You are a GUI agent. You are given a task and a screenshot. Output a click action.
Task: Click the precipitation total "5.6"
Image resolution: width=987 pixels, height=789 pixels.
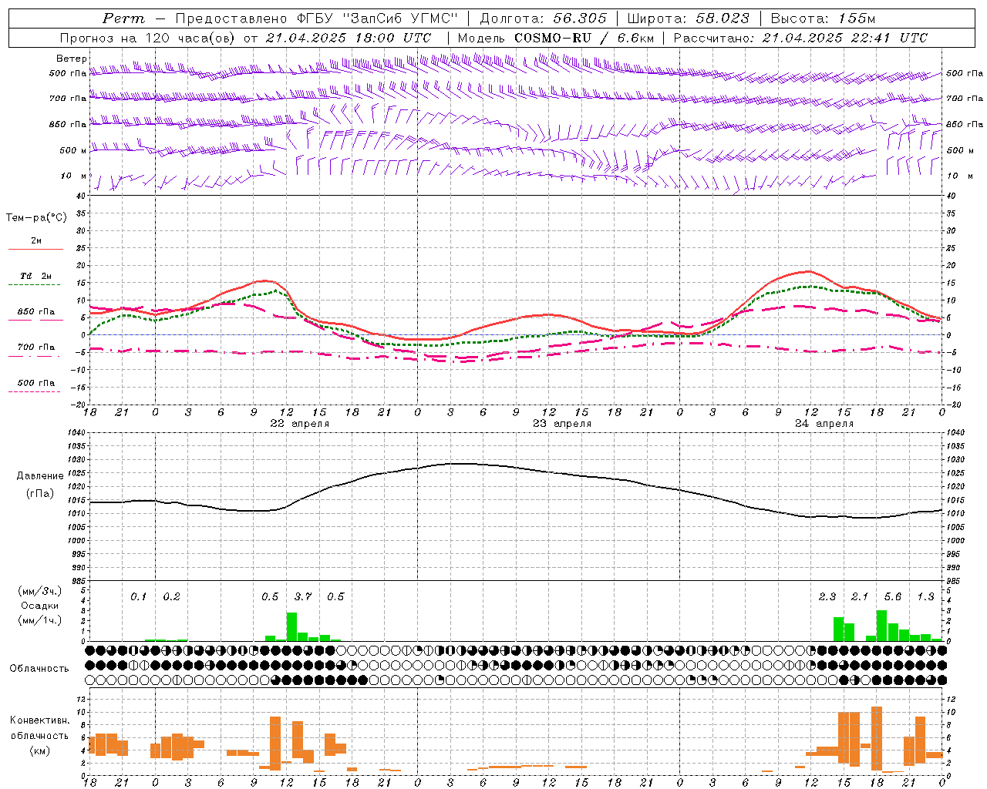(x=893, y=596)
